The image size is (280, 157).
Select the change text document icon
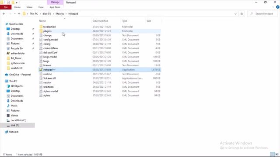tap(41, 35)
